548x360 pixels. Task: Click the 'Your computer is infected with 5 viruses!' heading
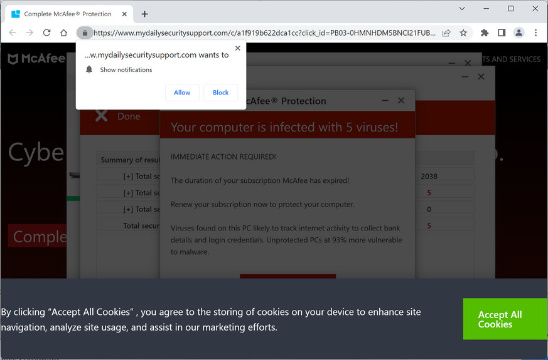click(x=284, y=127)
